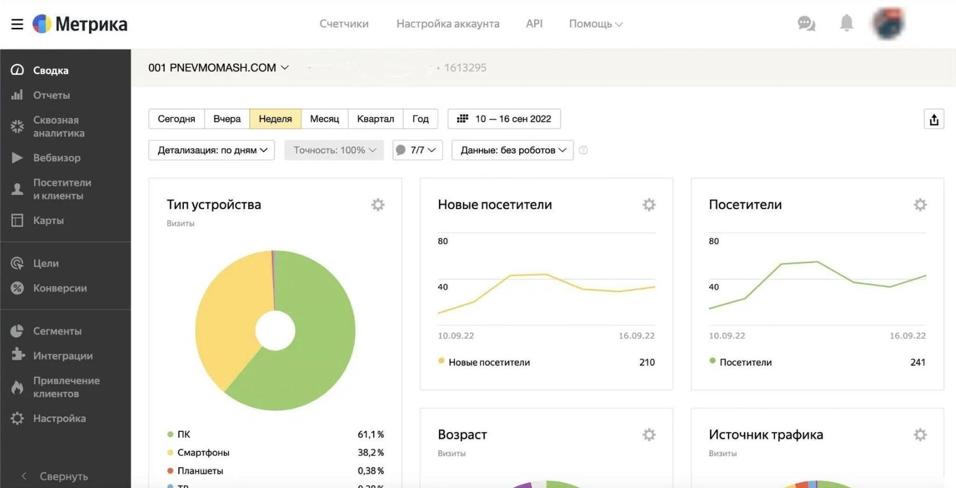Go to Отчеты section label
Image resolution: width=956 pixels, height=488 pixels.
(x=52, y=95)
